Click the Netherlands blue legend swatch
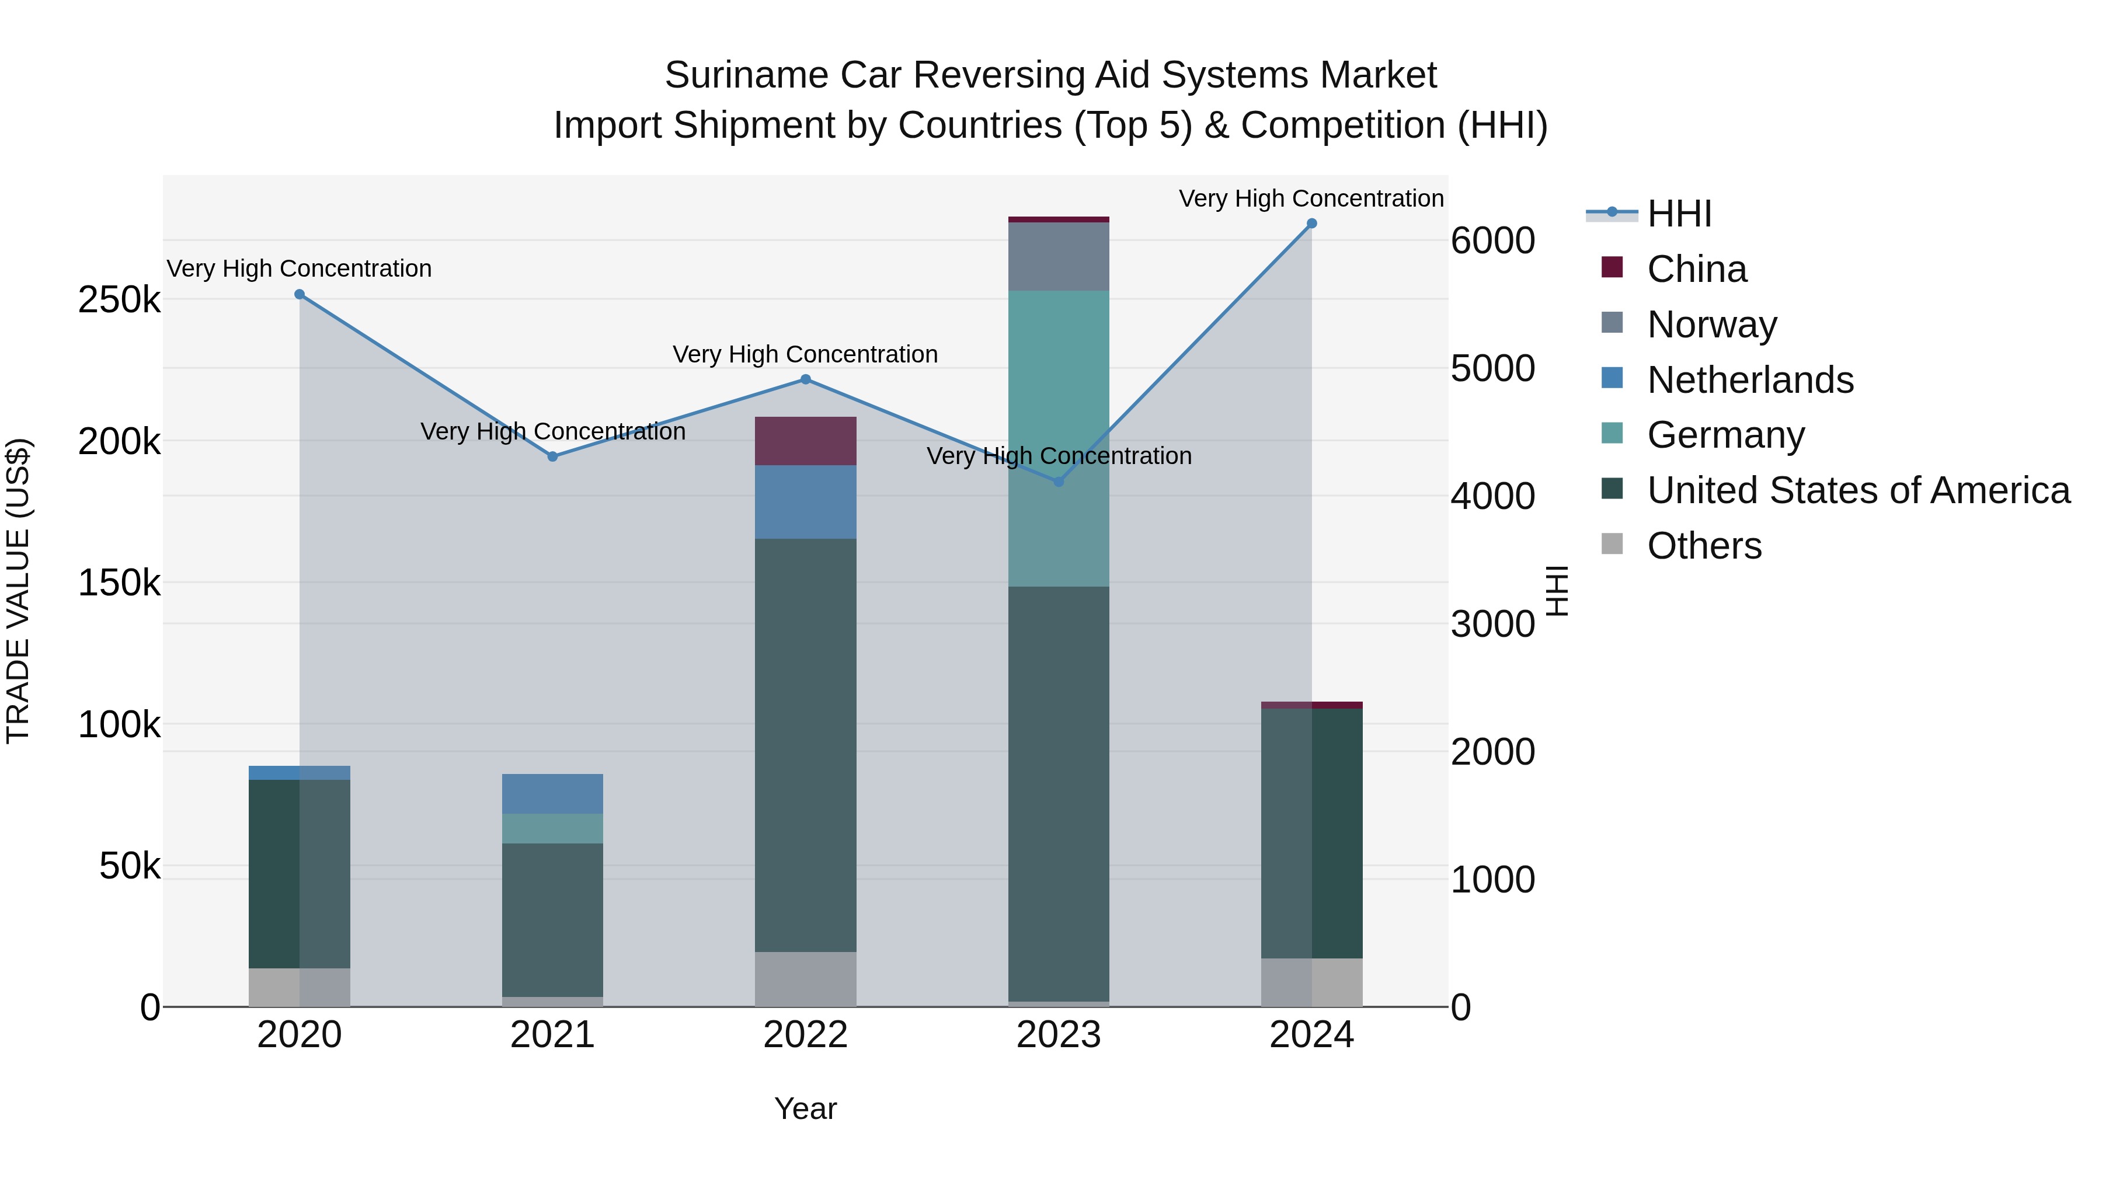Image resolution: width=2102 pixels, height=1182 pixels. pyautogui.click(x=1612, y=378)
